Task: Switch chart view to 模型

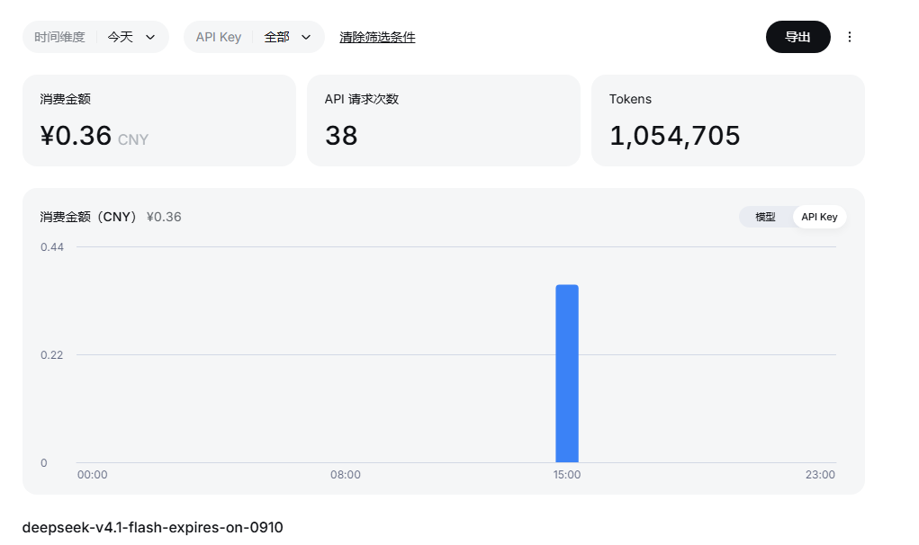Action: 765,217
